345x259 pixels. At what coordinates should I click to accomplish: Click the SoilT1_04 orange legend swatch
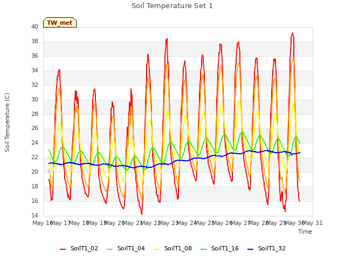[x=109, y=249]
